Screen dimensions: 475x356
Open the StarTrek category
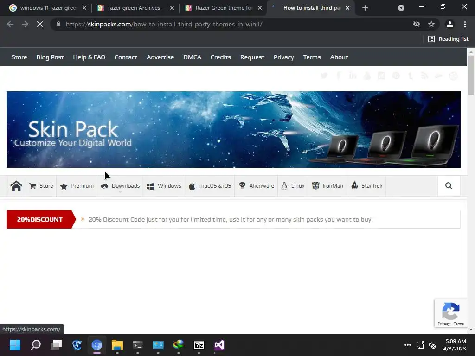point(366,186)
